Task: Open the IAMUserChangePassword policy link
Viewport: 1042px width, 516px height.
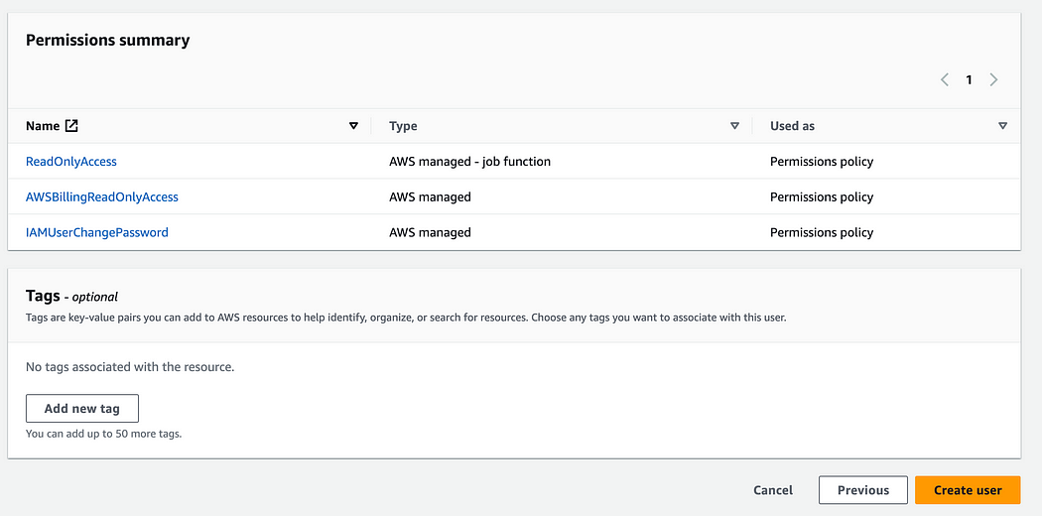Action: [x=97, y=232]
